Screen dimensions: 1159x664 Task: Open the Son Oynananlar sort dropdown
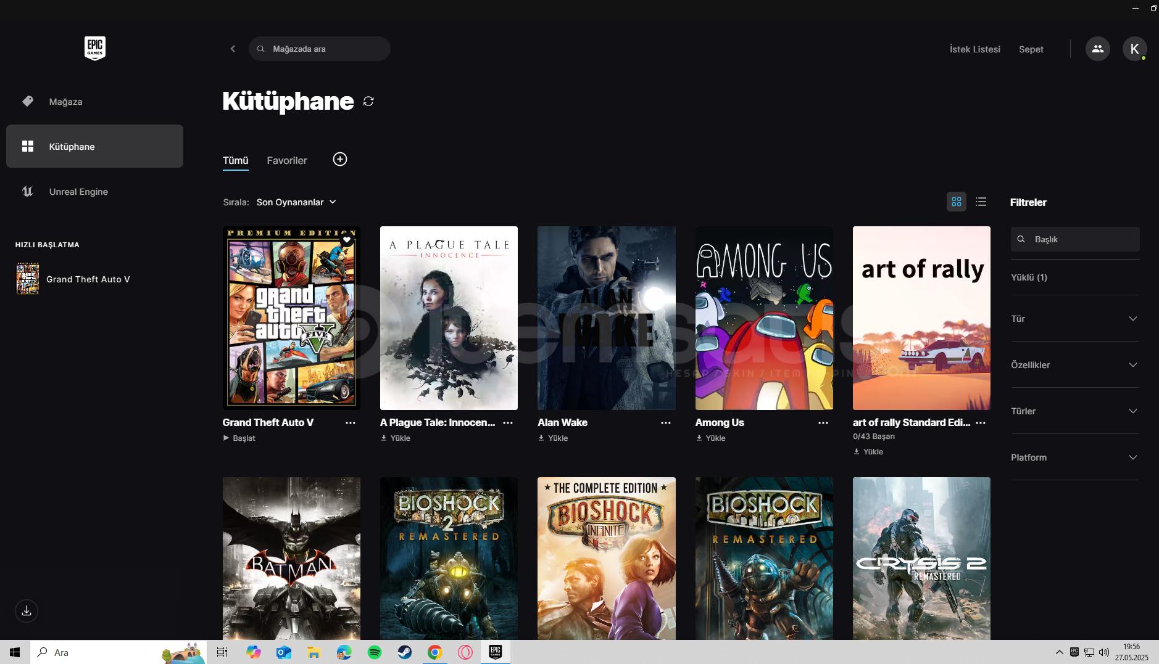click(x=296, y=202)
